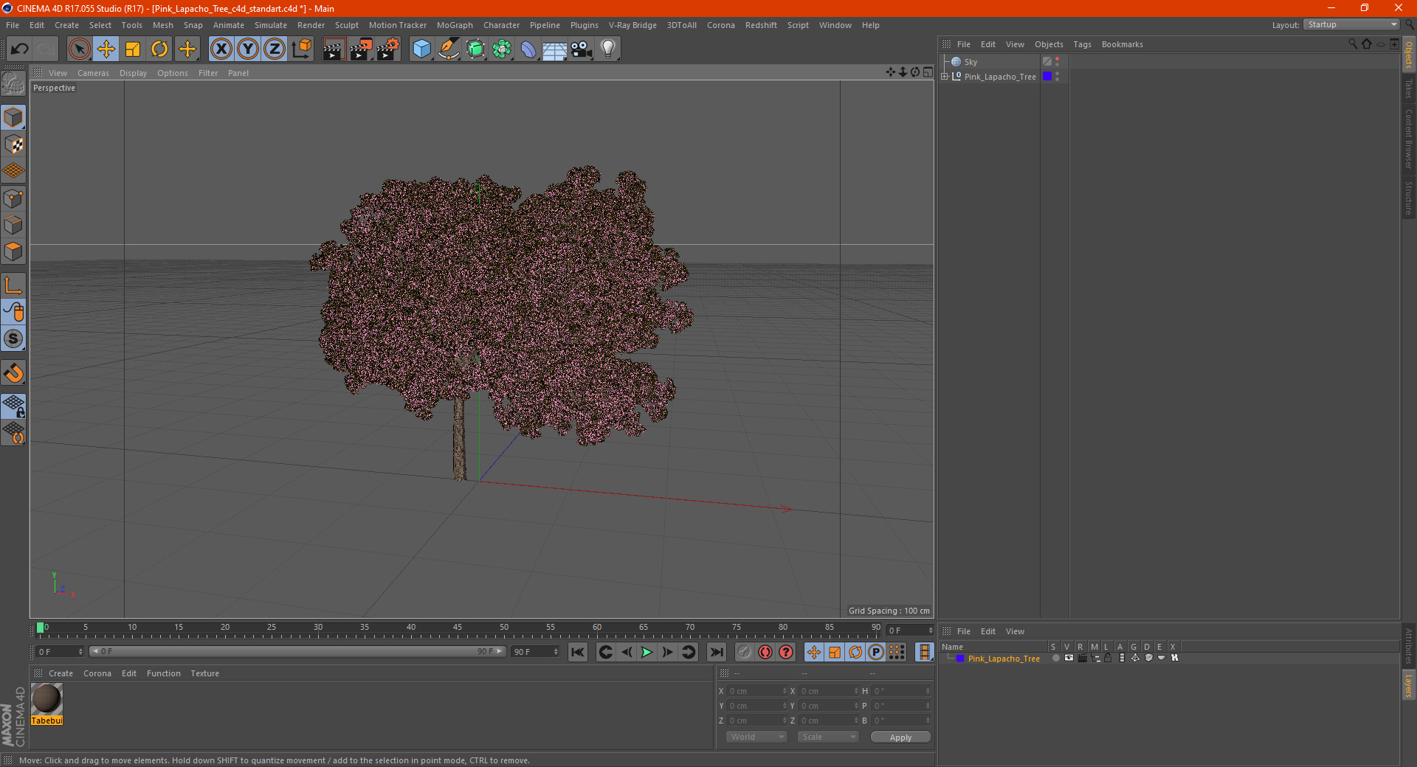Screen dimensions: 1417x767
Task: Click the X position input field
Action: (x=757, y=691)
